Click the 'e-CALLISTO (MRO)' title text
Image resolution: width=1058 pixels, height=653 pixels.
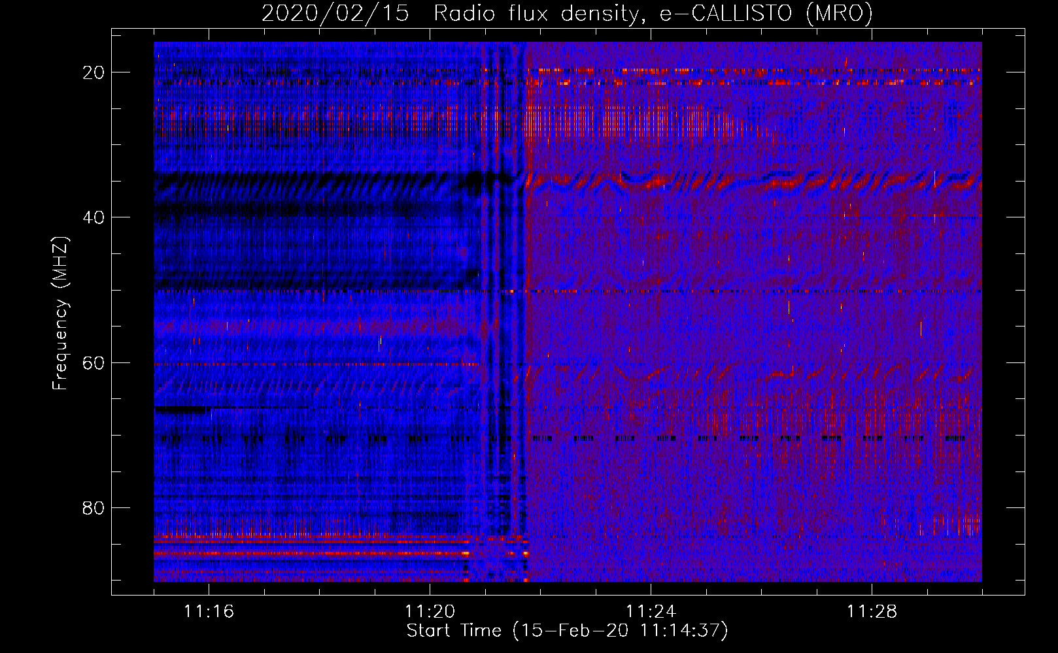[x=766, y=13]
